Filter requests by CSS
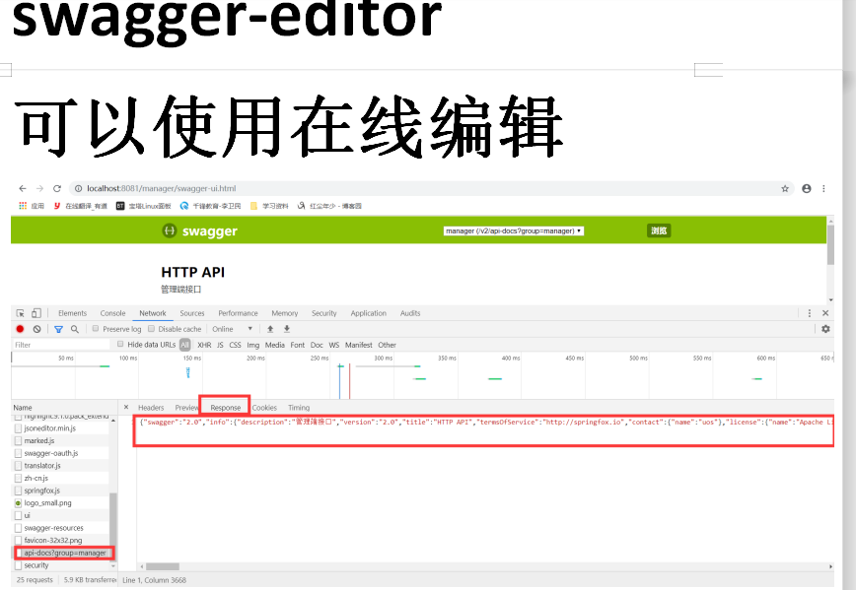This screenshot has width=856, height=590. pos(235,345)
